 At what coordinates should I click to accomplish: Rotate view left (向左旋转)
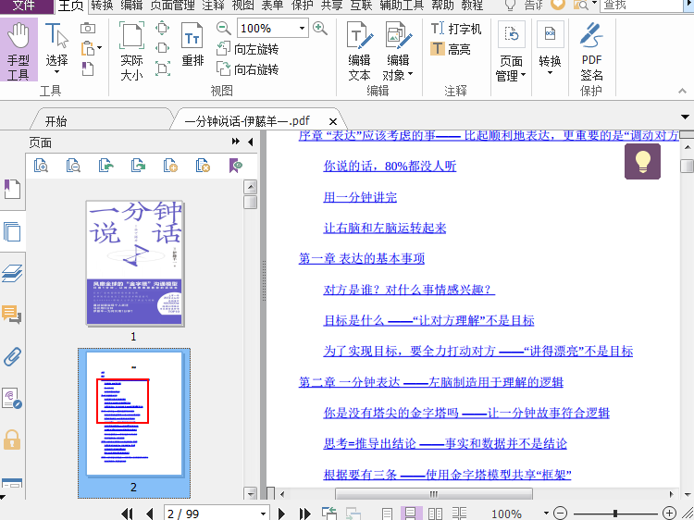(247, 49)
